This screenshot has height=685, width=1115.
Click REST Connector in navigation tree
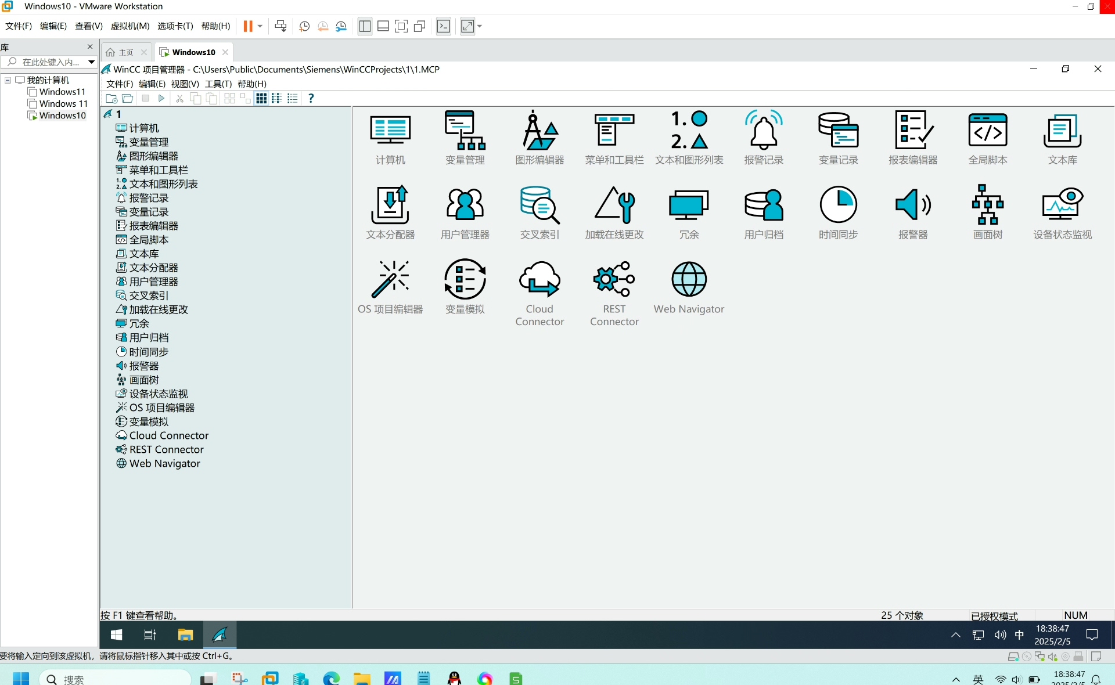(x=166, y=449)
